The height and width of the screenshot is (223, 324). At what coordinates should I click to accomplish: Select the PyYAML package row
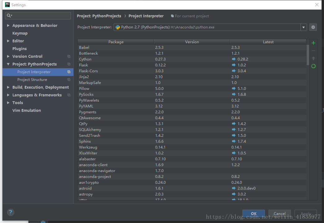[x=192, y=106]
